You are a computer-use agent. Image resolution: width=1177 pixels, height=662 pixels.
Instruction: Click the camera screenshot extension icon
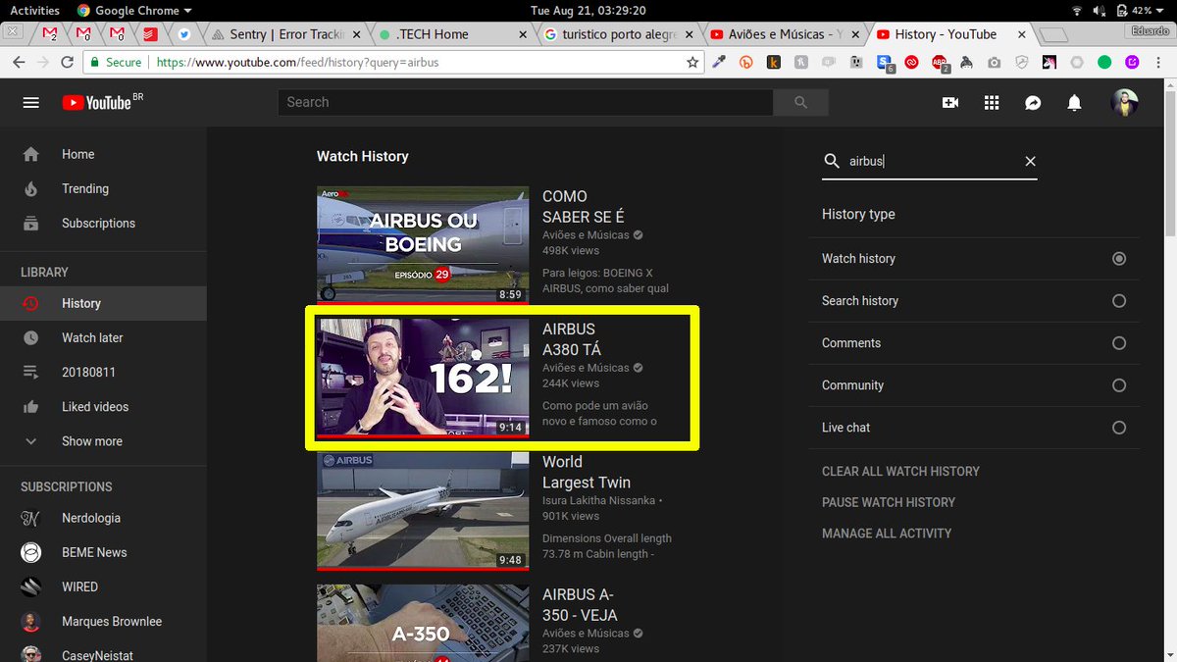click(994, 62)
